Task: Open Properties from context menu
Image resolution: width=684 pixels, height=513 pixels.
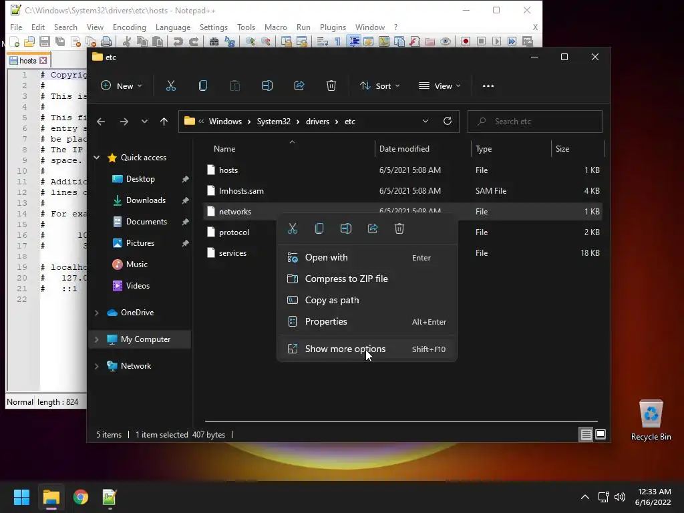Action: click(x=367, y=321)
